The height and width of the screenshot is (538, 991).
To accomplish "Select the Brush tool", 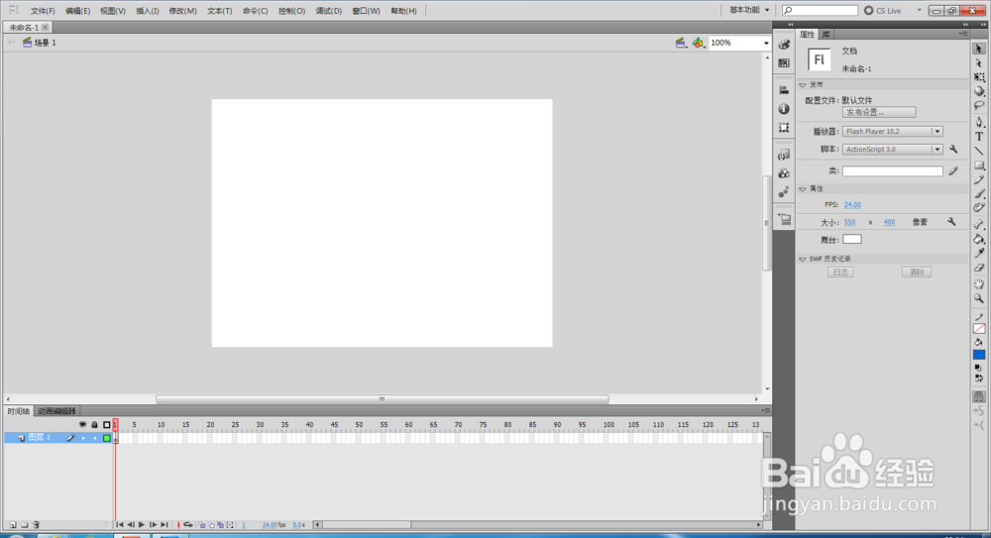I will (978, 193).
